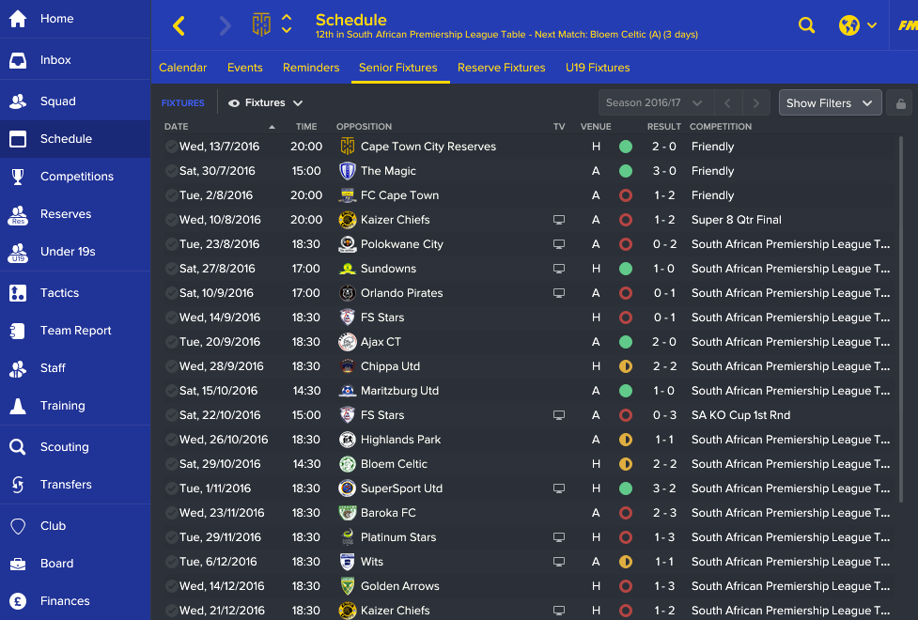Switch to the Reserve Fixtures tab

[x=501, y=68]
